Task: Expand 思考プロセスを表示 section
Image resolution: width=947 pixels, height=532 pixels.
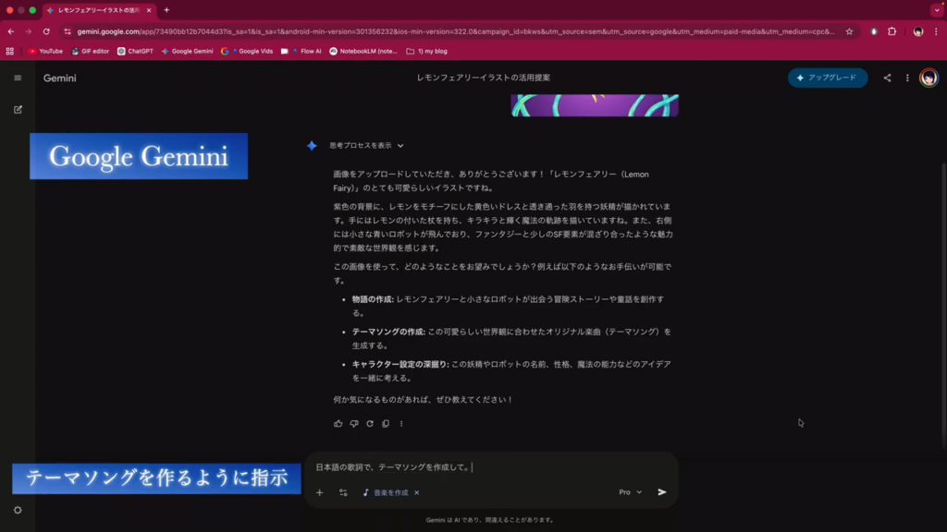Action: click(367, 145)
